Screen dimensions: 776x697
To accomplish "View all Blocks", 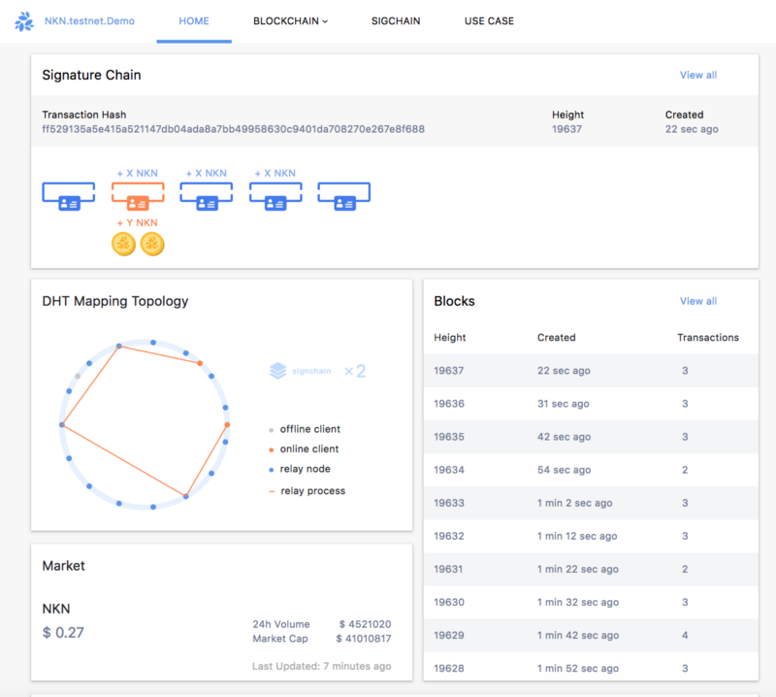I will [698, 301].
